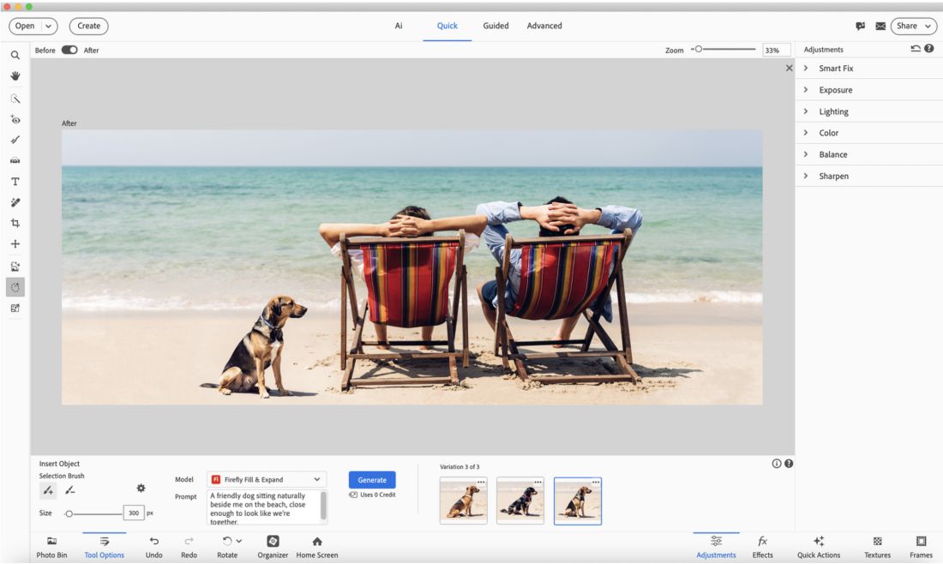Screen dimensions: 943x564
Task: Open the feedback chat icon
Action: [x=861, y=26]
